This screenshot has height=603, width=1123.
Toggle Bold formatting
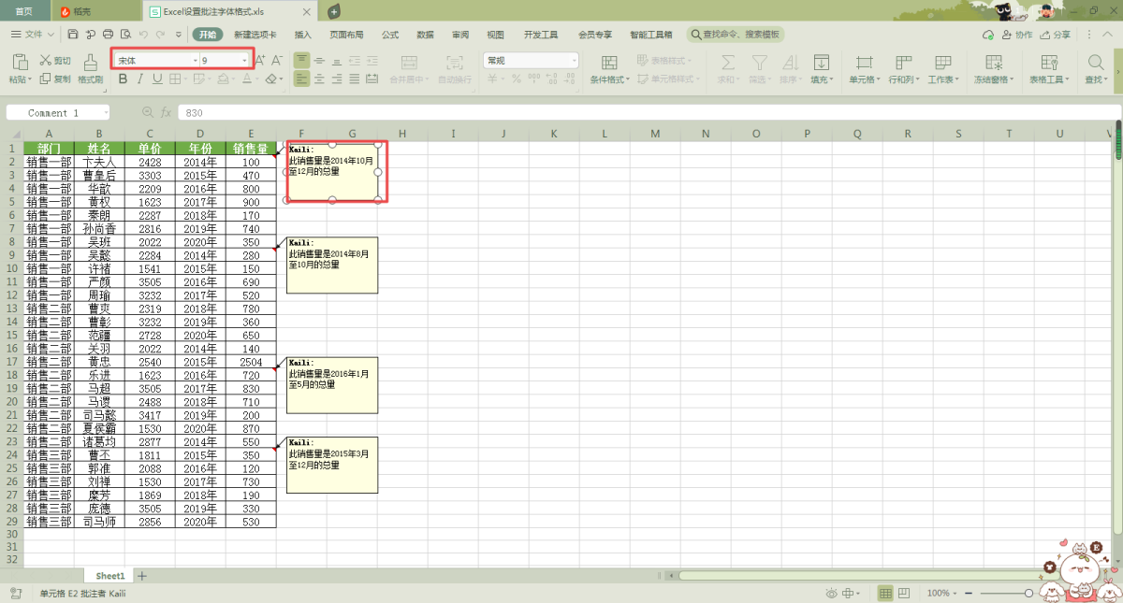click(124, 79)
